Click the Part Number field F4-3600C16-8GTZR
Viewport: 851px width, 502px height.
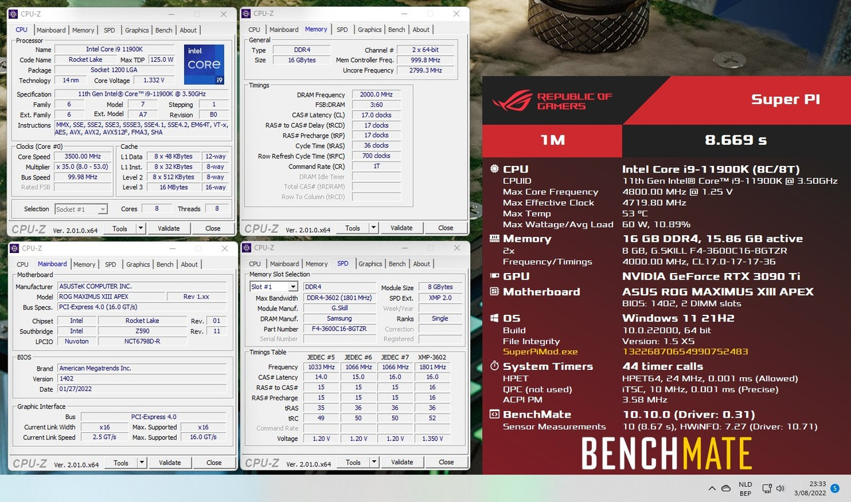pos(340,329)
